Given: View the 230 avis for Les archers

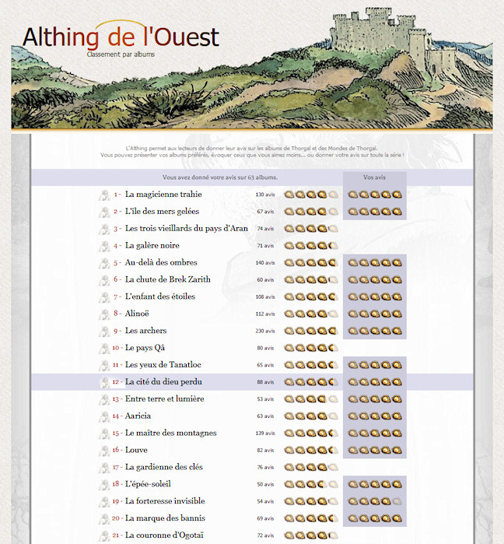Looking at the screenshot, I should tap(264, 332).
